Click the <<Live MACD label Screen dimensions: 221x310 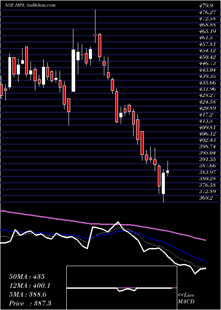(x=186, y=298)
